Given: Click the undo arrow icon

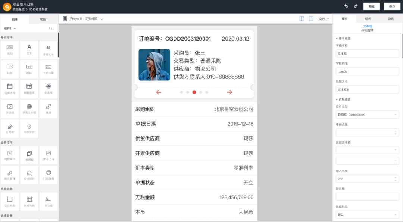Looking at the screenshot, I should [346, 6].
